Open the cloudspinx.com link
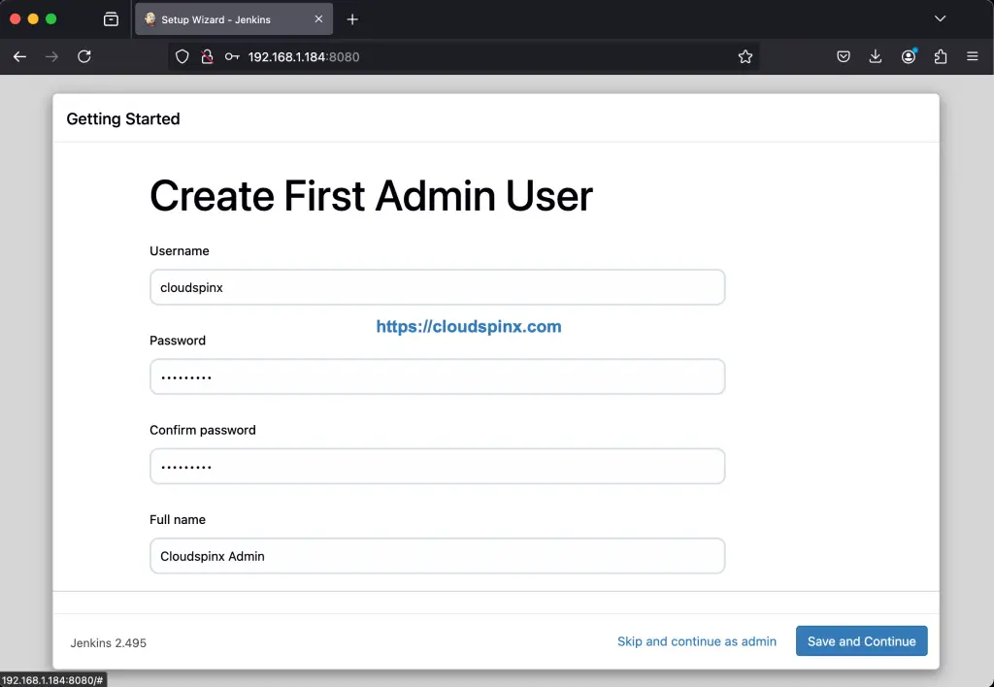Image resolution: width=994 pixels, height=687 pixels. point(469,326)
